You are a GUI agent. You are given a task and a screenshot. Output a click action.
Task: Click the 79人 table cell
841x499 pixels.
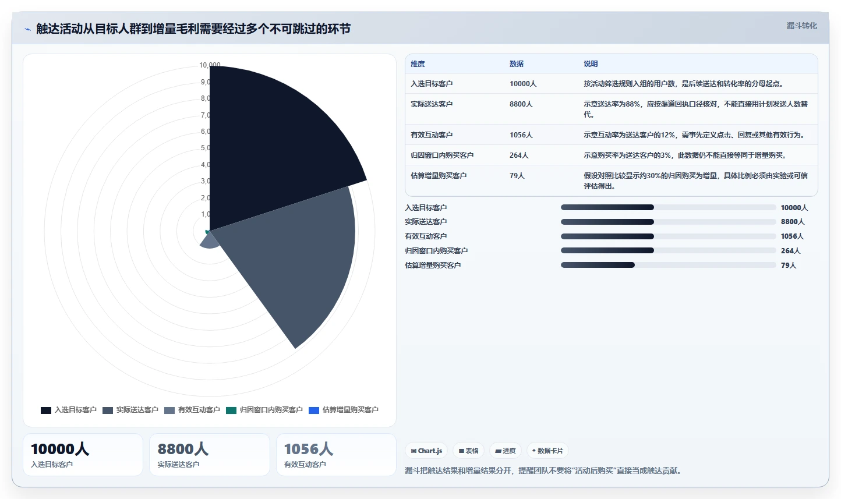517,176
